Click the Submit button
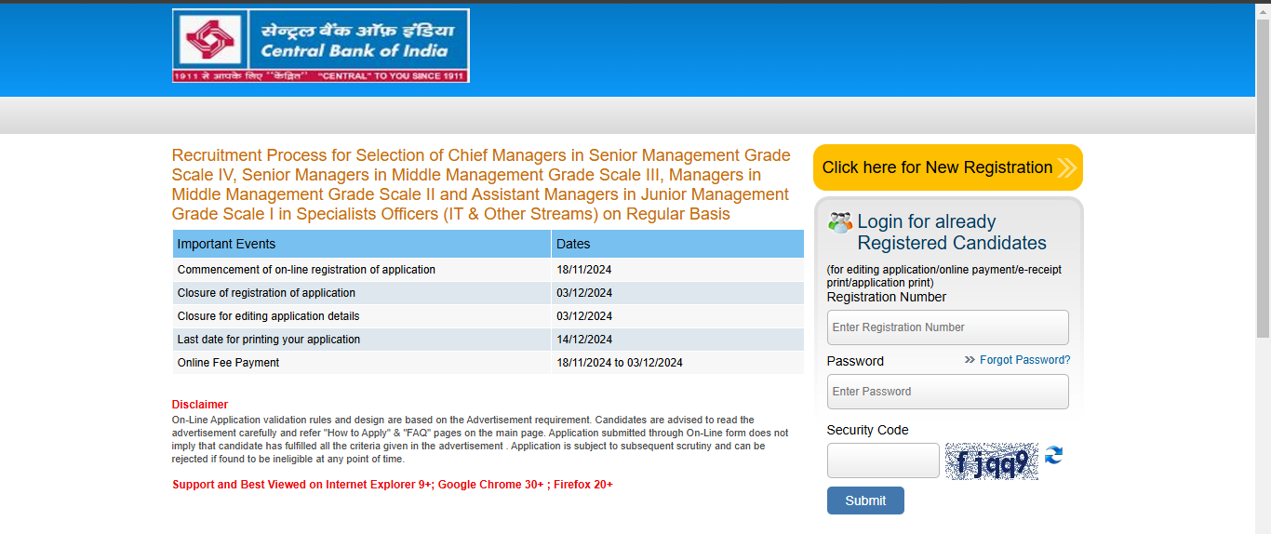The height and width of the screenshot is (534, 1271). click(x=865, y=501)
